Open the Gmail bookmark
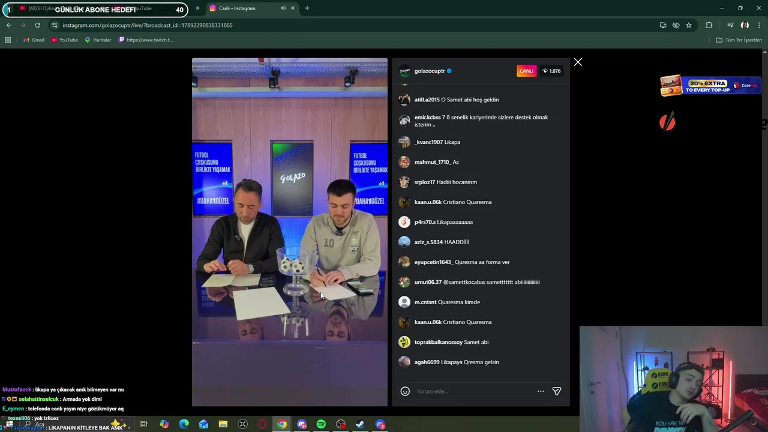 (x=34, y=40)
